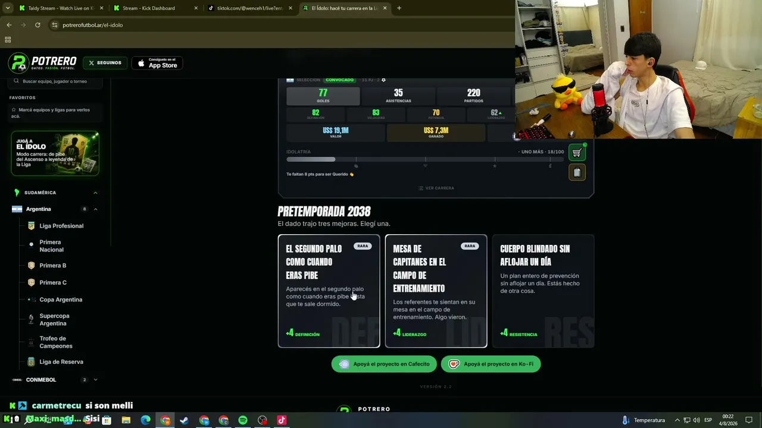Click the US$ 7,3M Ganado figure

[436, 133]
